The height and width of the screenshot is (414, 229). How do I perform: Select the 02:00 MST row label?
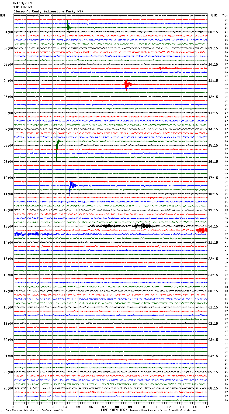tap(8, 48)
